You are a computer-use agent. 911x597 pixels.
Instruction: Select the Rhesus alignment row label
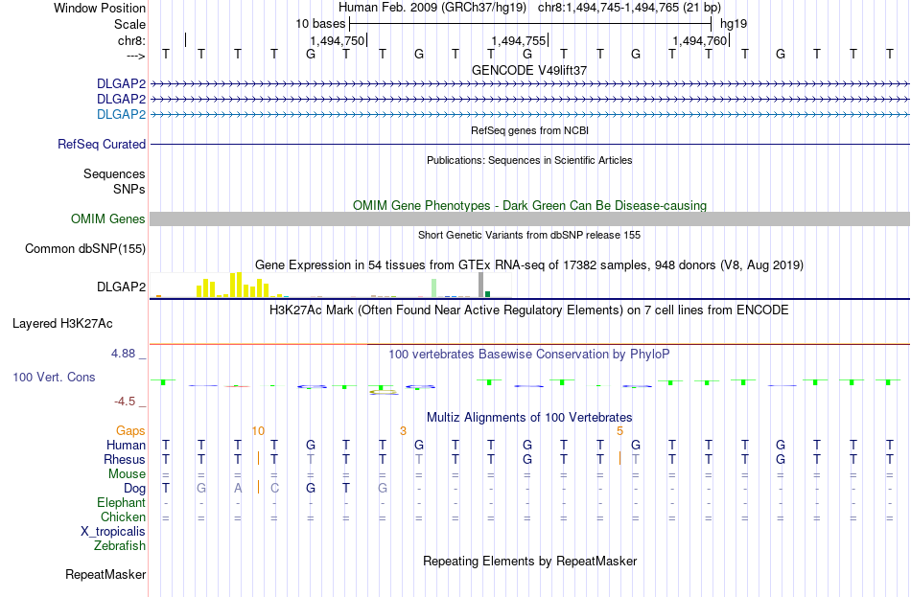[x=125, y=459]
